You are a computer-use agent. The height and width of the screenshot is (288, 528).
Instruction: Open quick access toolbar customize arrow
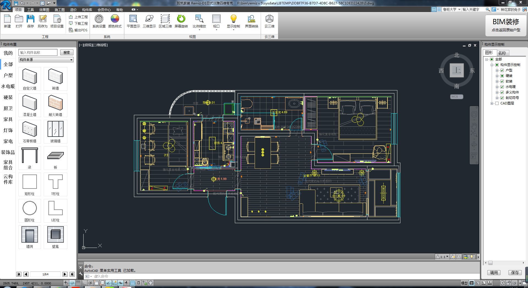coord(54,3)
